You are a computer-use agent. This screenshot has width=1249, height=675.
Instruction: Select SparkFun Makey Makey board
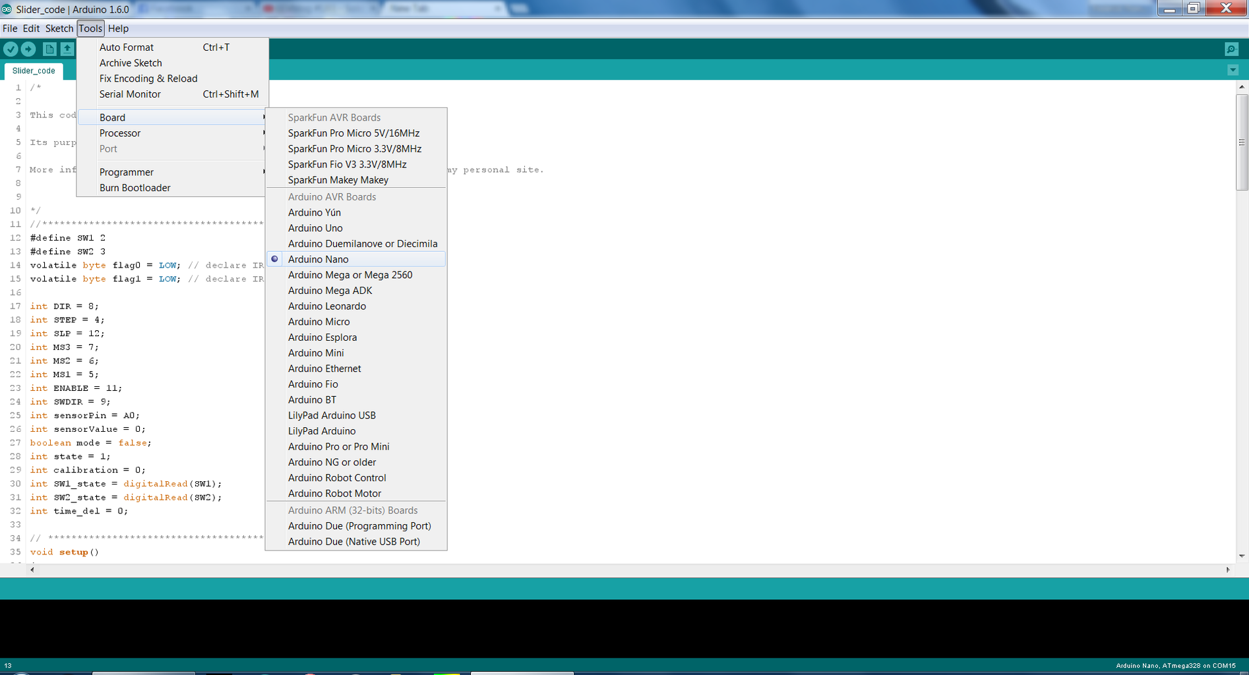(x=356, y=180)
